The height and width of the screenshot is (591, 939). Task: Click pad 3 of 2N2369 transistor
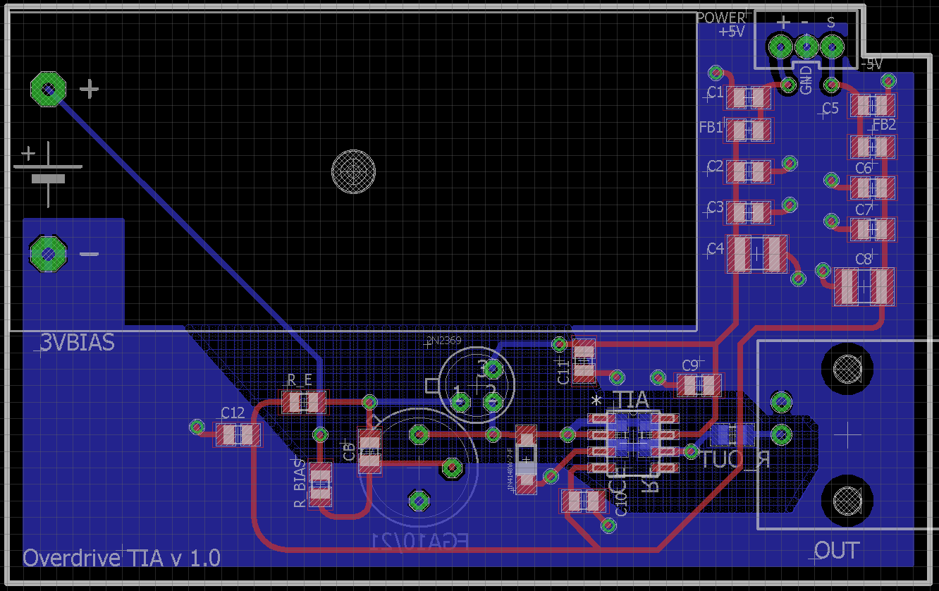tap(493, 369)
